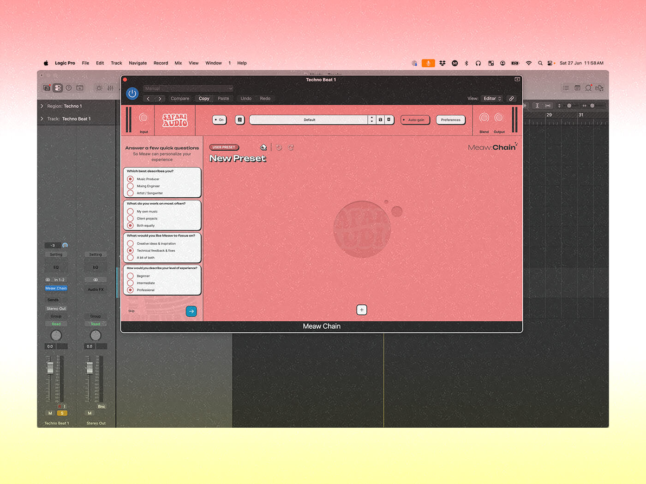Select A bit of both option
Viewport: 646px width, 484px height.
coord(131,258)
